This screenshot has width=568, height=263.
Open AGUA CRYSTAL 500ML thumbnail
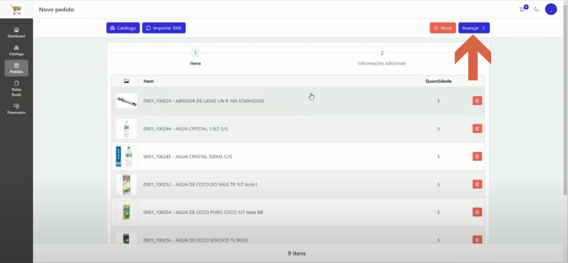coord(126,156)
